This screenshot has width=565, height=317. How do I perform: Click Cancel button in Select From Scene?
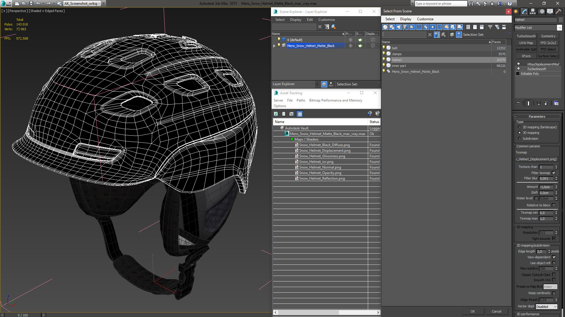point(496,311)
